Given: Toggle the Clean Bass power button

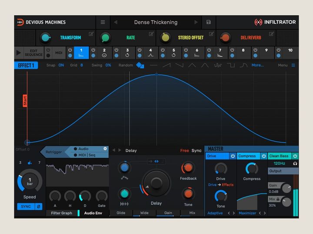Looking at the screenshot, I should coord(295,156).
